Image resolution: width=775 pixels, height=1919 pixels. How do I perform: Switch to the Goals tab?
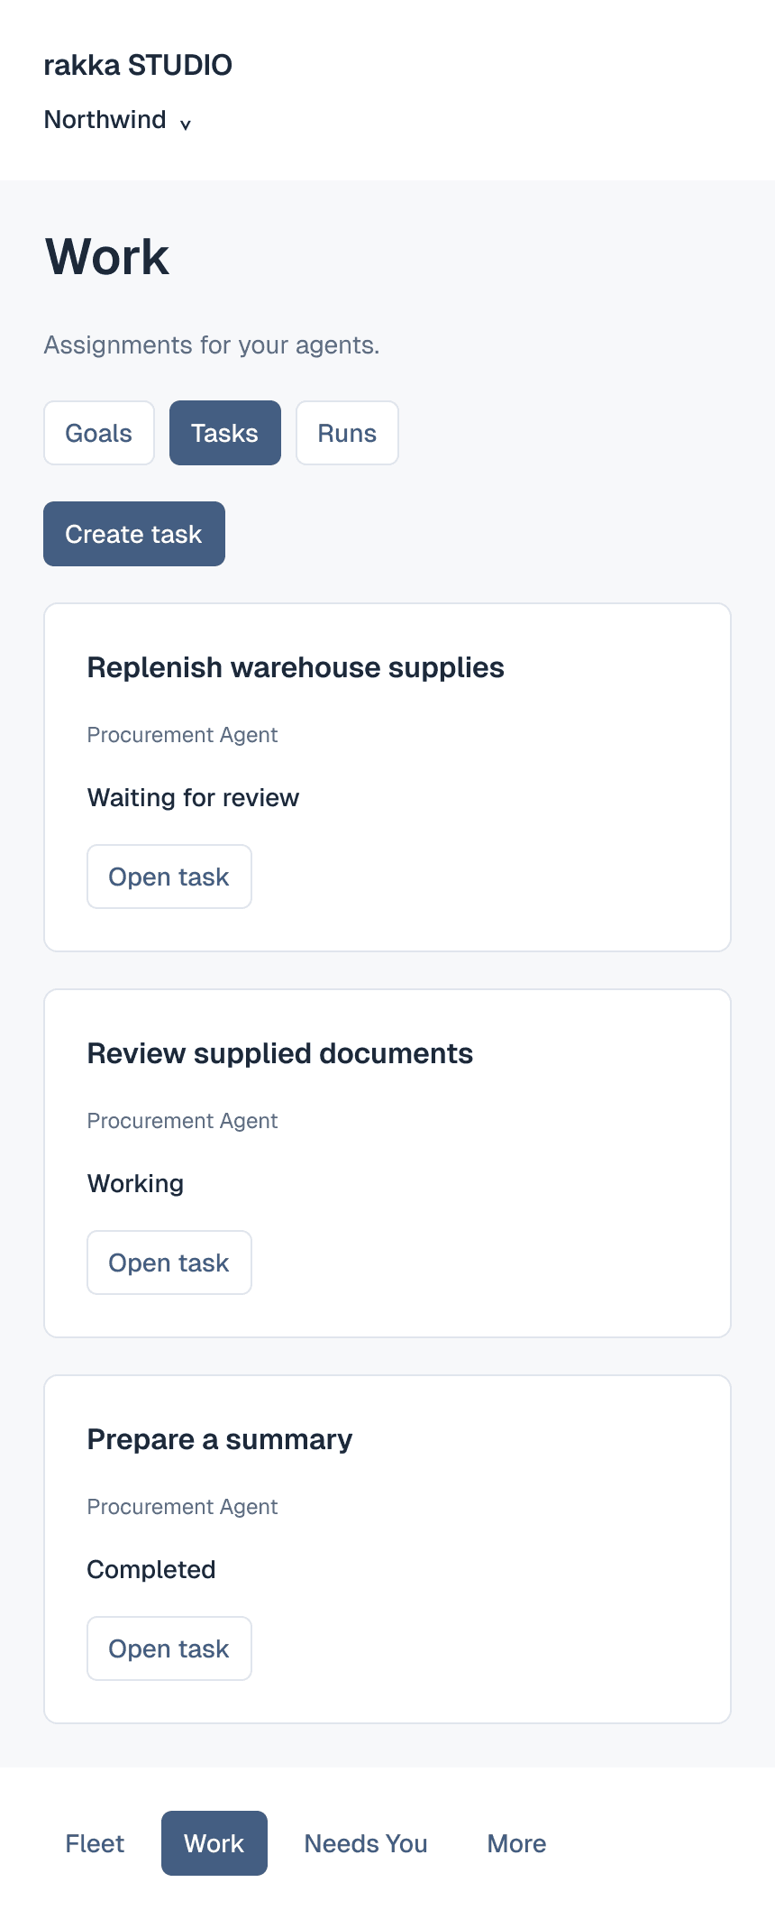(99, 433)
